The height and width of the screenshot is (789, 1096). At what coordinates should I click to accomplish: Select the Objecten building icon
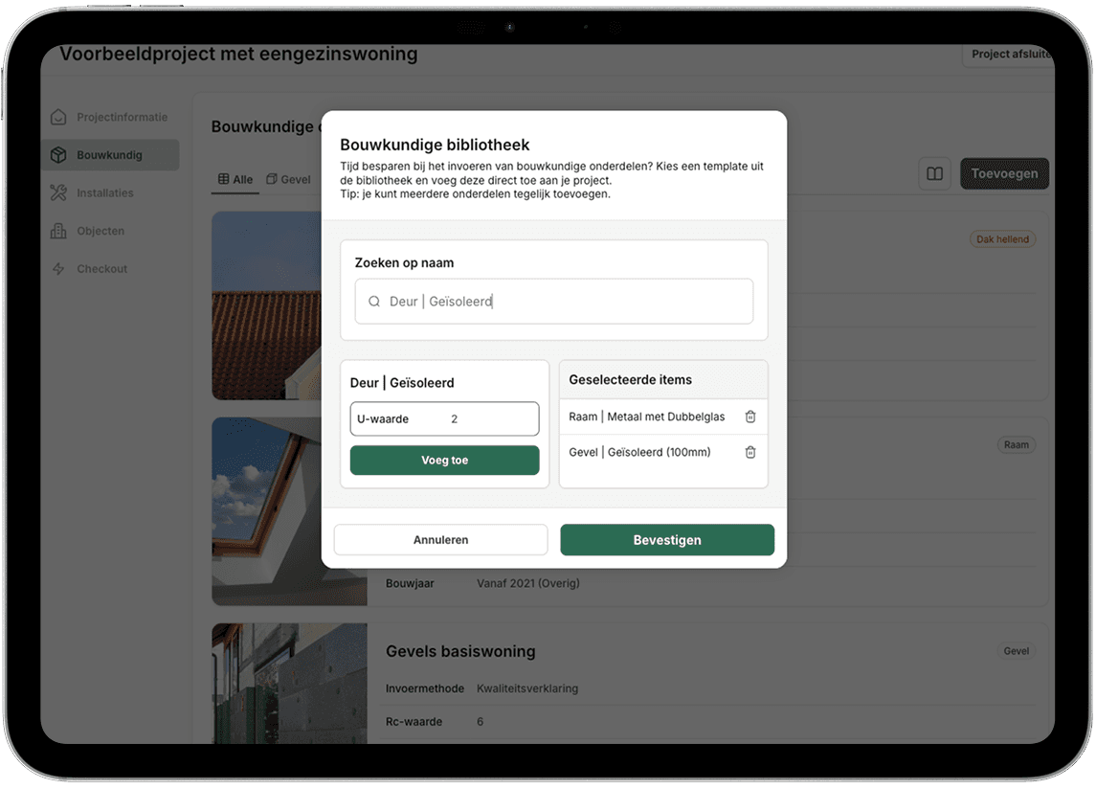pyautogui.click(x=59, y=231)
